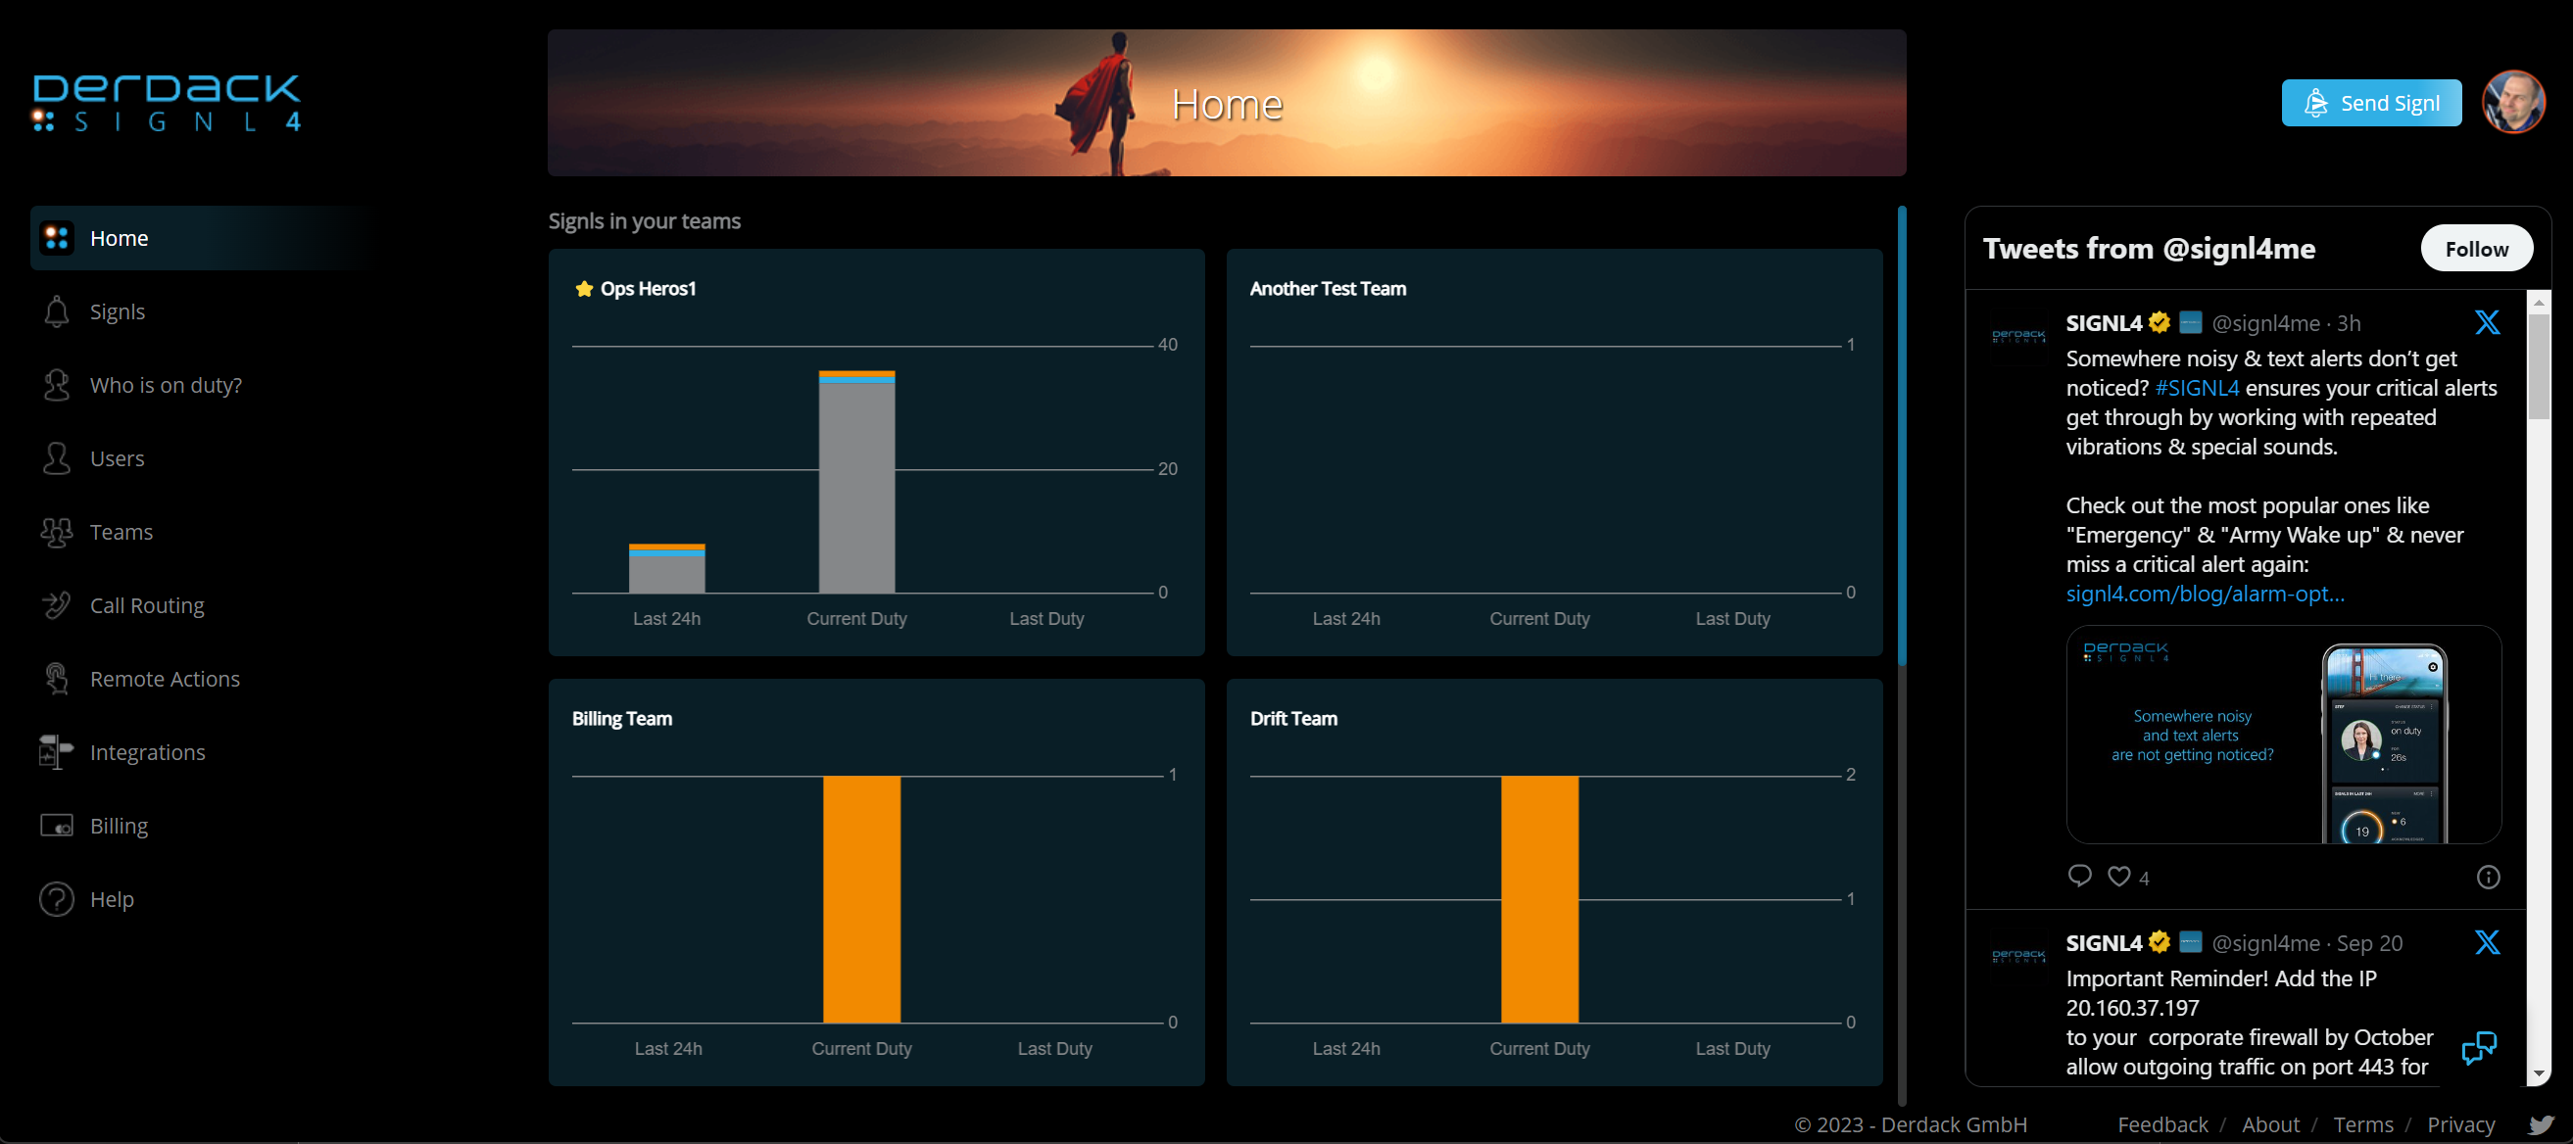Open the Remote Actions icon

57,679
